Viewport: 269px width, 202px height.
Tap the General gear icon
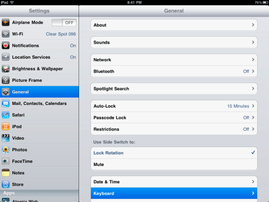5,92
